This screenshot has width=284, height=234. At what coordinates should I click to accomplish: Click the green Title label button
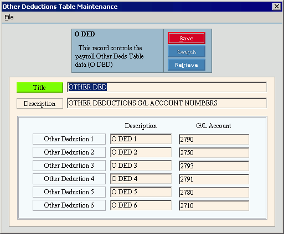click(x=40, y=87)
